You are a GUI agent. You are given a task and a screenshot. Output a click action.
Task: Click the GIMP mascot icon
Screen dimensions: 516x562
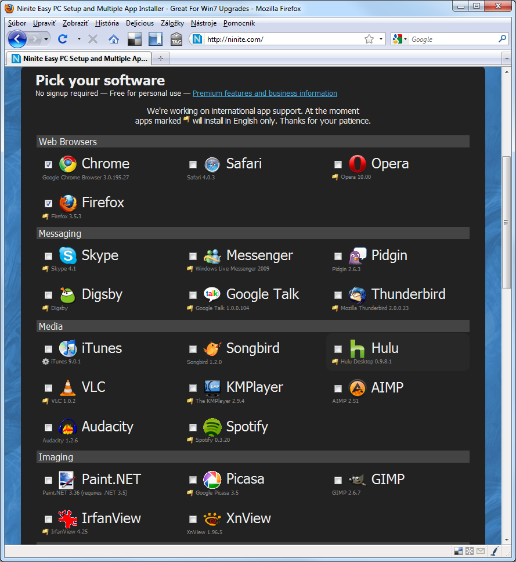(358, 480)
